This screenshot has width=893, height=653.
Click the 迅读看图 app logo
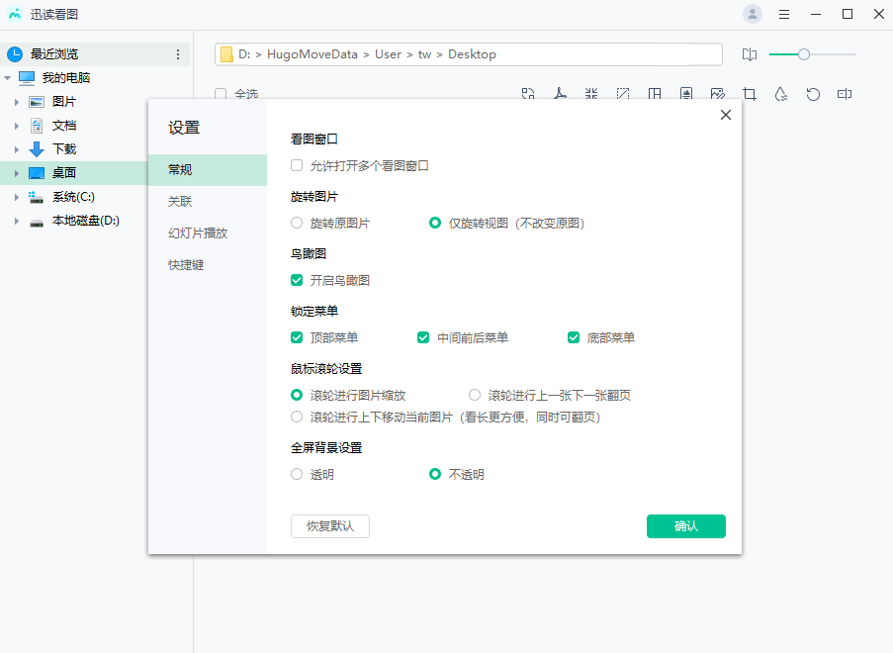pos(14,14)
